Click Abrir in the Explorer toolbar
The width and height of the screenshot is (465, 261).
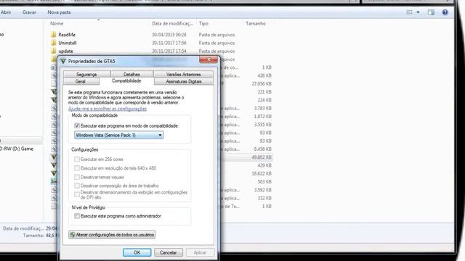(6, 12)
